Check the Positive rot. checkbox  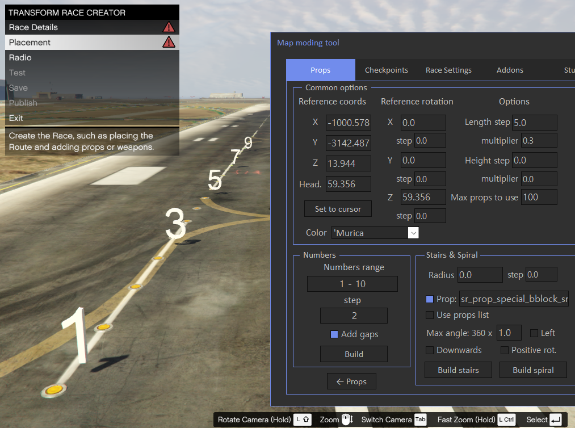click(x=505, y=350)
